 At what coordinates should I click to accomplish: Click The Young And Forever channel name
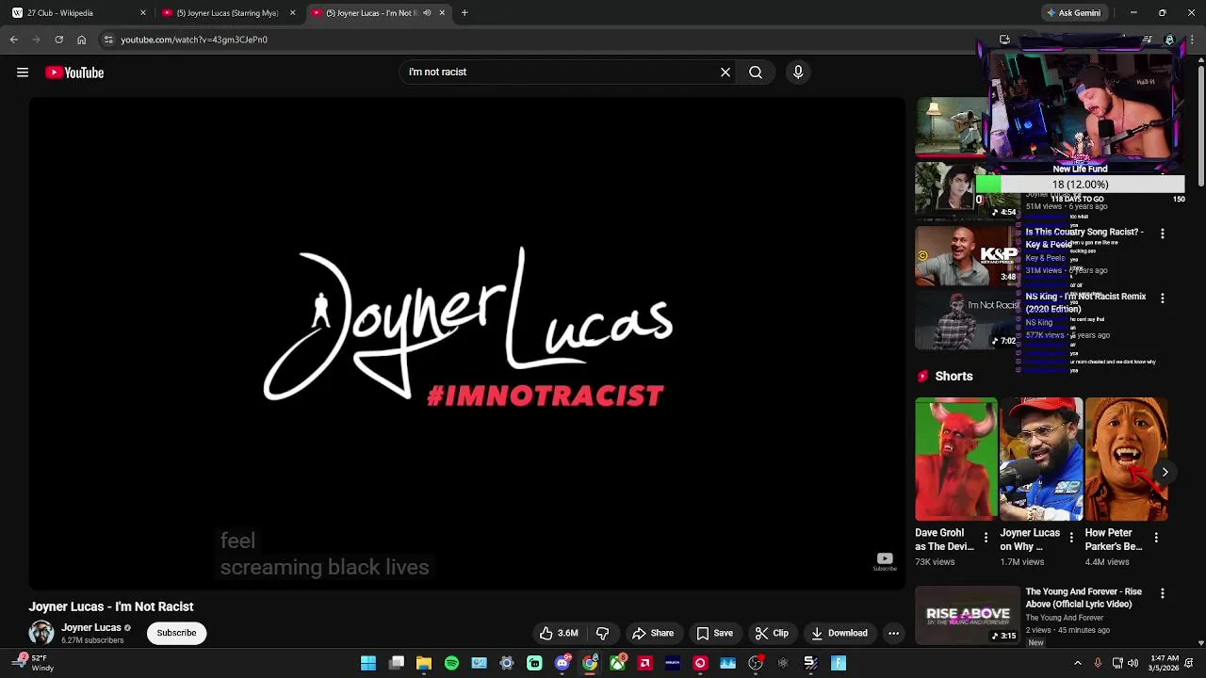click(x=1064, y=618)
